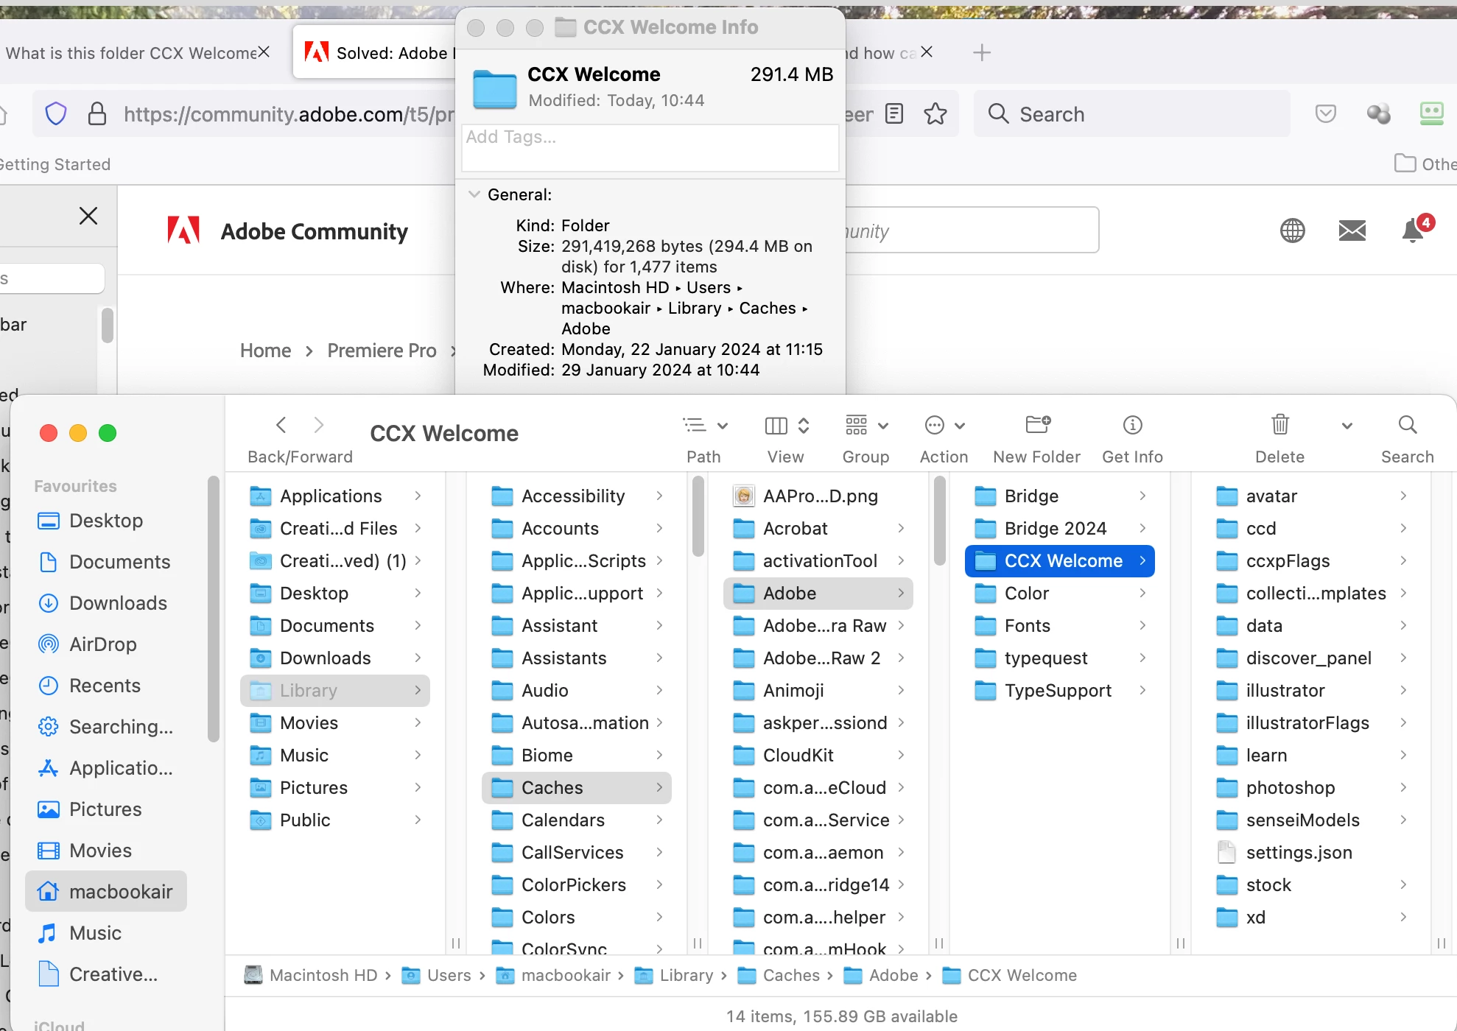
Task: Click the Add Tags field
Action: [650, 147]
